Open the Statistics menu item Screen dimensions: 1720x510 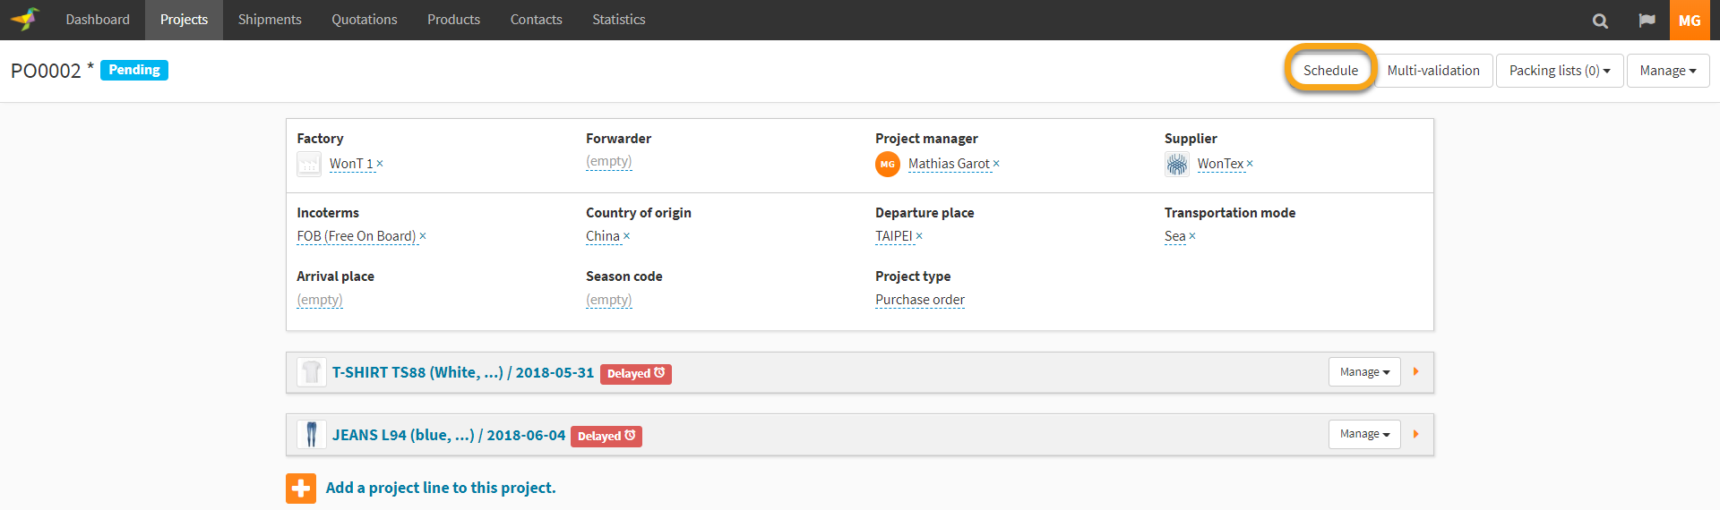[x=618, y=20]
